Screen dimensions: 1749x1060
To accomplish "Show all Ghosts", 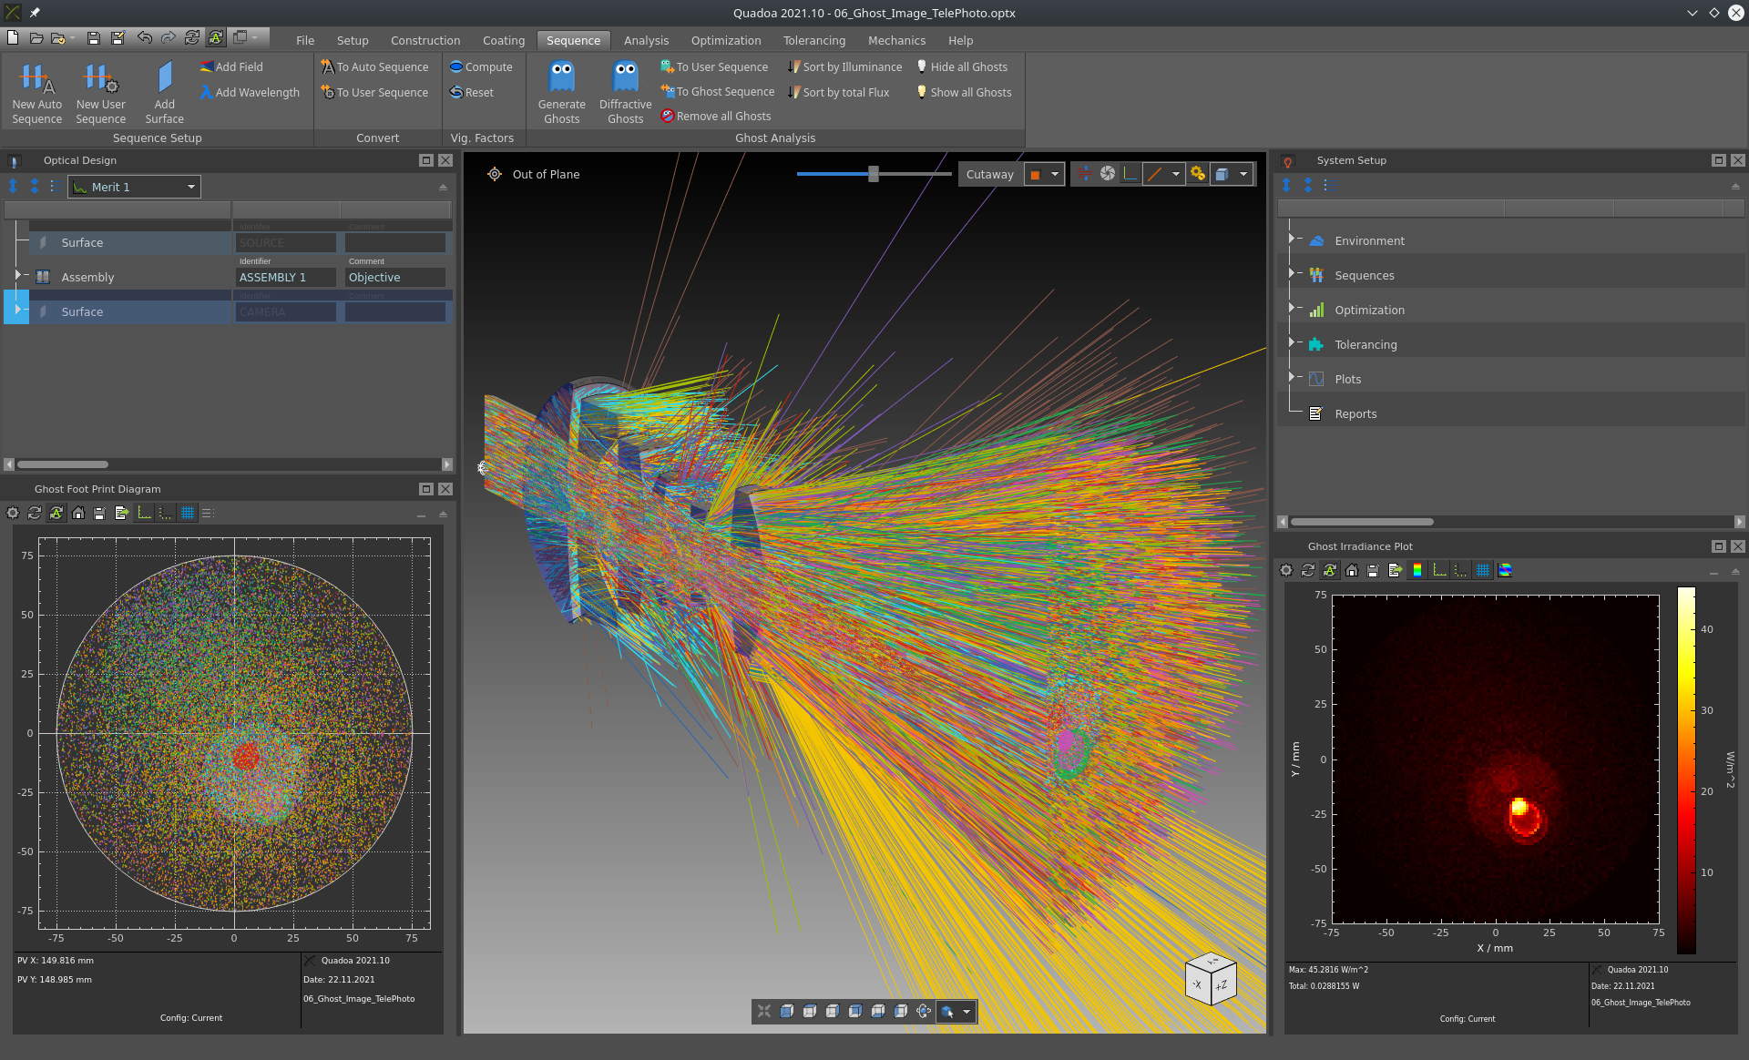I will point(964,92).
